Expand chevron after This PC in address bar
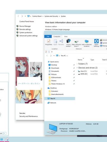Screen dimensions: 107x142 67,56
